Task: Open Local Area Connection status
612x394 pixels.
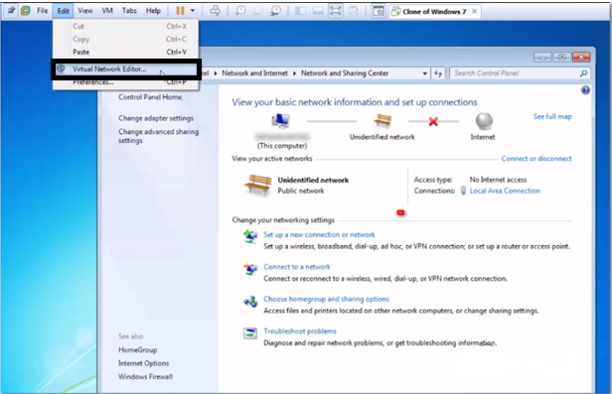Action: click(505, 191)
